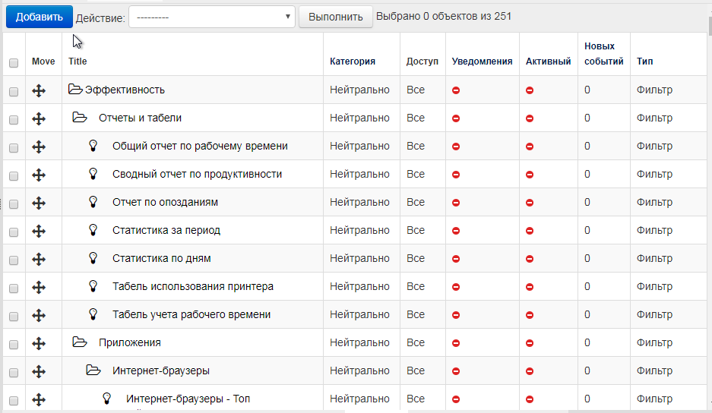Click the red status icon in Уведомления for Статистика за период
The height and width of the screenshot is (413, 712).
pos(456,231)
